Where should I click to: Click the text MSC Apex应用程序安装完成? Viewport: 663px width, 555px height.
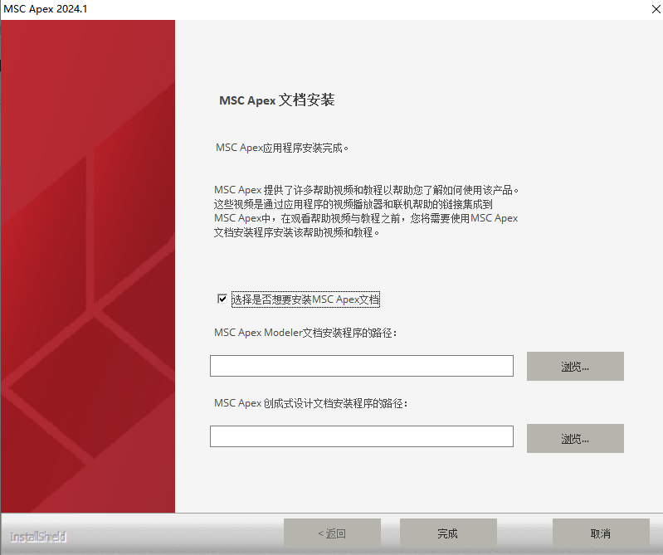pos(281,148)
